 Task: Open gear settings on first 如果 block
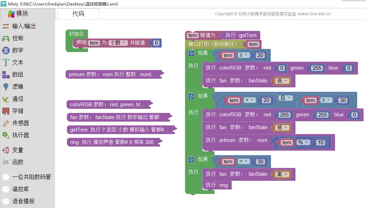tap(191, 54)
